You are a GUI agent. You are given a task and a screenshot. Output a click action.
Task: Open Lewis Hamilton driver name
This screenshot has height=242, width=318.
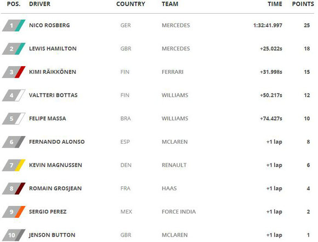coord(53,49)
